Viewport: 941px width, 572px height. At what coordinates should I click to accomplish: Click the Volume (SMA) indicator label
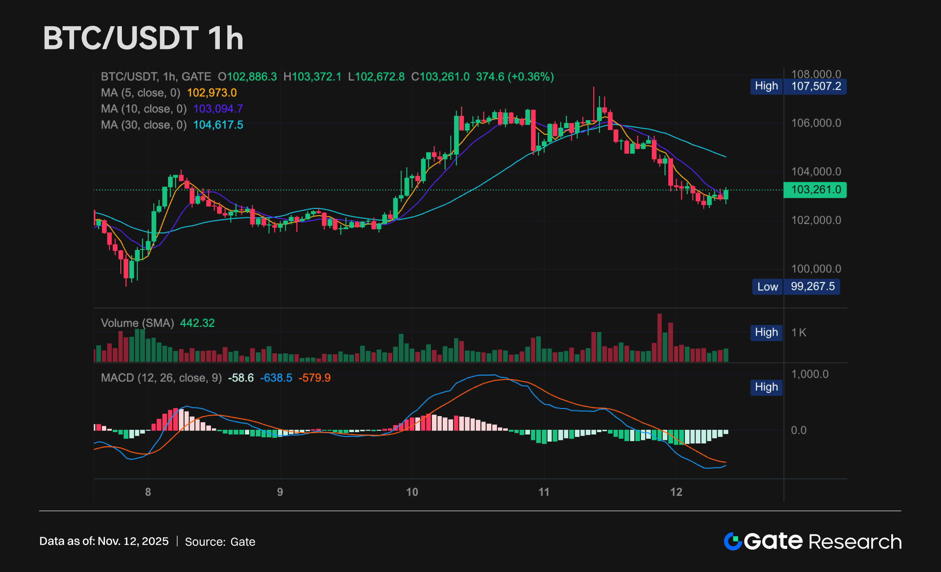pyautogui.click(x=137, y=323)
